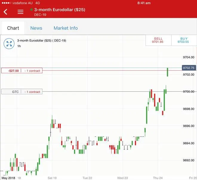The image size is (197, 180).
Task: Tap the Thu 24 date axis label
Action: 158,178
